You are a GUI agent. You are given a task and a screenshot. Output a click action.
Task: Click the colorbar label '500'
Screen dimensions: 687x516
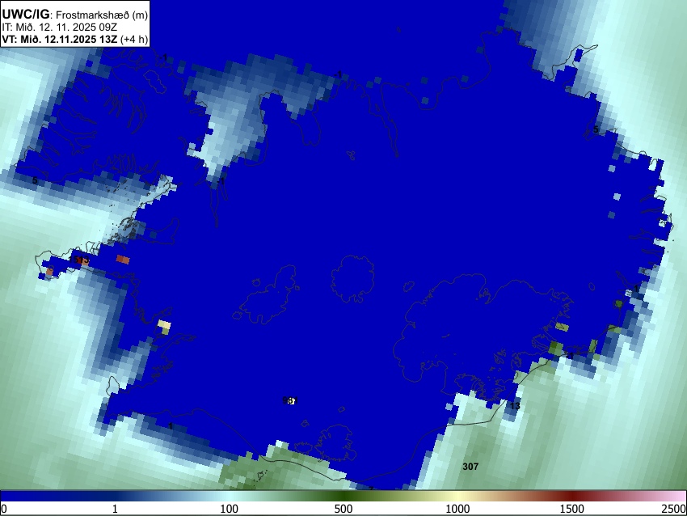pos(343,509)
